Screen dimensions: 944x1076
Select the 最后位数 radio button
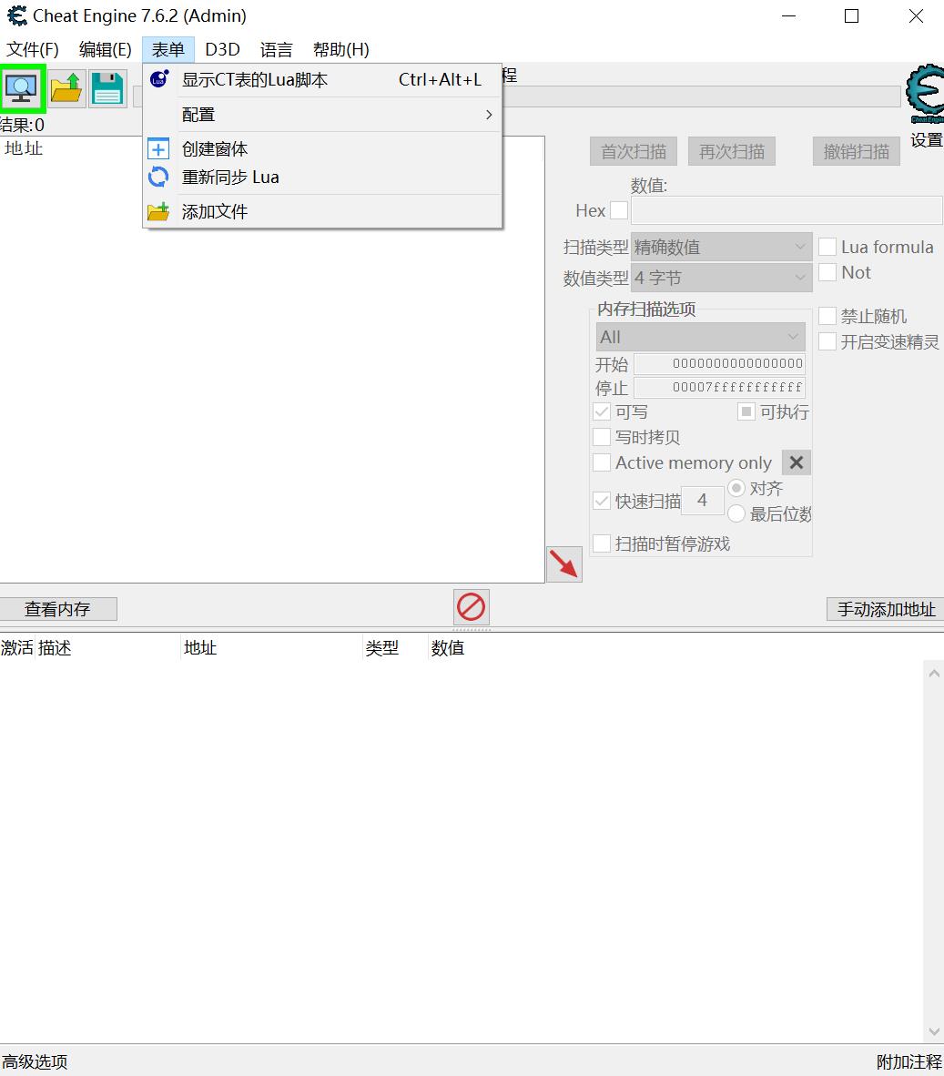point(736,513)
